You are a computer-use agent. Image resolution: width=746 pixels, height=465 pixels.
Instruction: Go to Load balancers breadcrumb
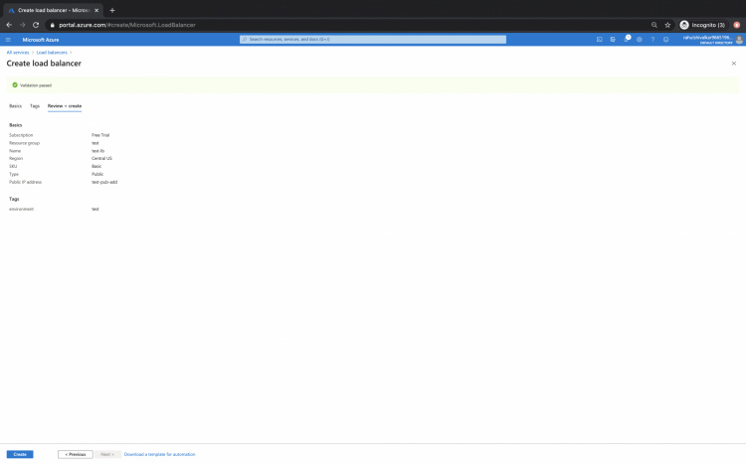point(52,52)
